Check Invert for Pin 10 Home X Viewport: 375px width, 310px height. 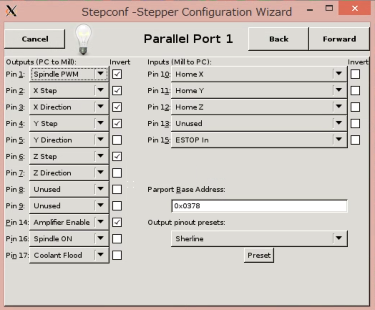355,74
